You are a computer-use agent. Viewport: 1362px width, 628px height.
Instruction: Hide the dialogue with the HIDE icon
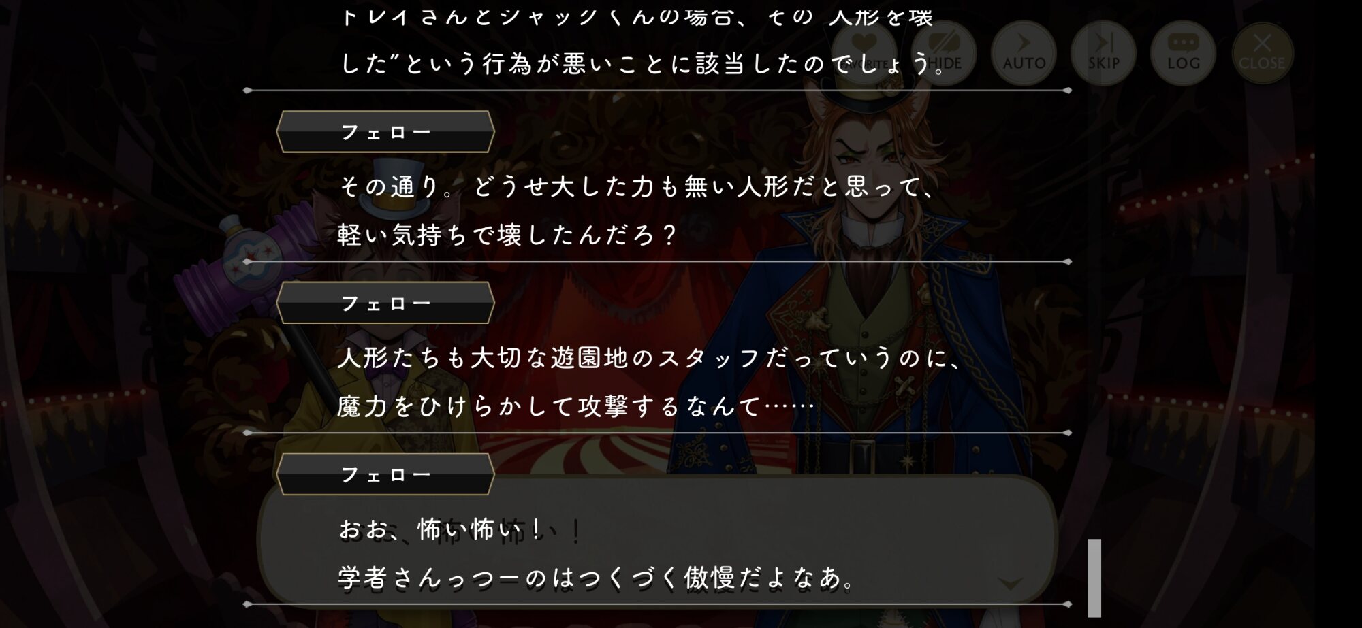click(x=944, y=53)
